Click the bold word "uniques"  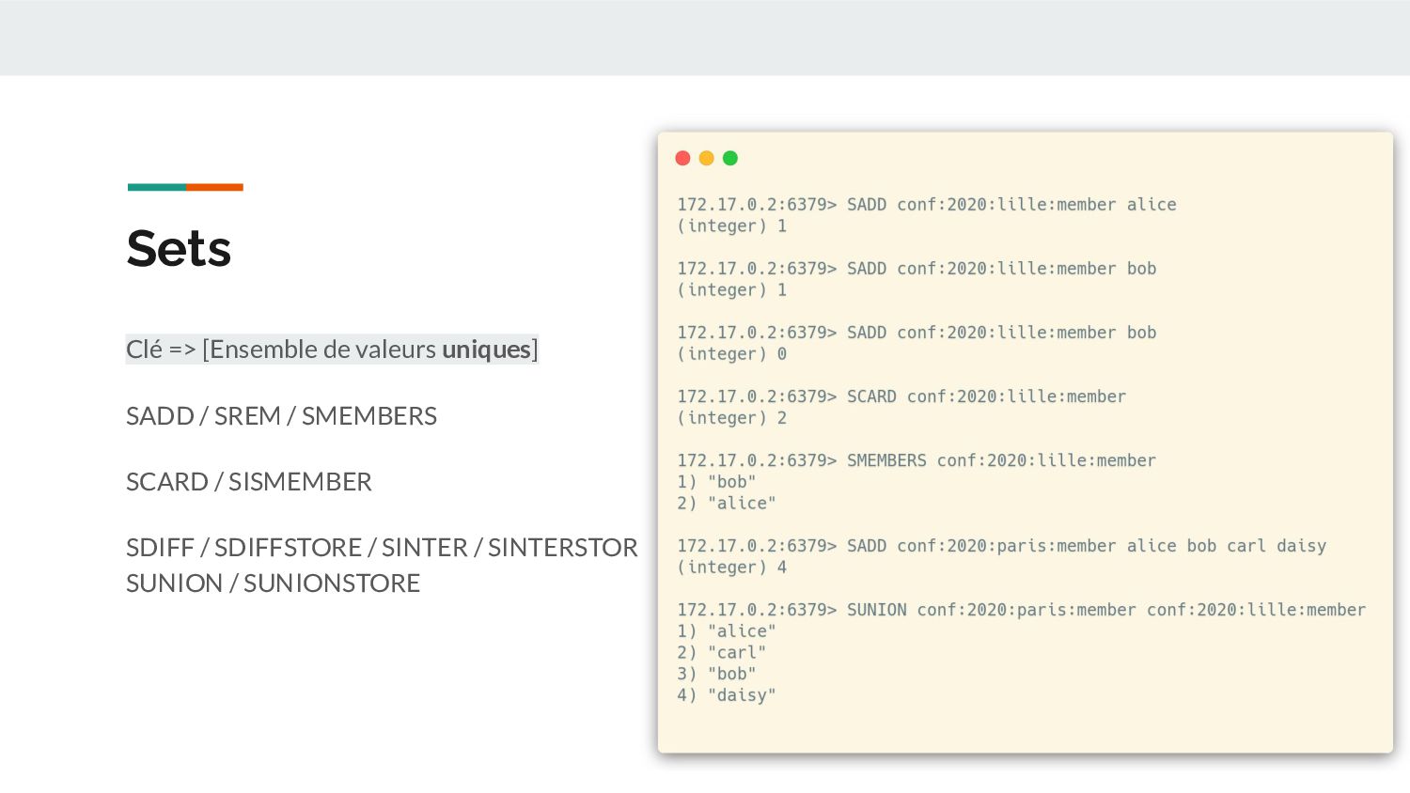coord(486,350)
